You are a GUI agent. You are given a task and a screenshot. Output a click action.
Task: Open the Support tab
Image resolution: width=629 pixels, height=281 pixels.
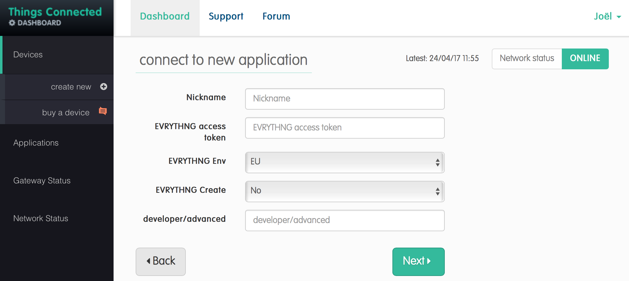click(x=226, y=16)
